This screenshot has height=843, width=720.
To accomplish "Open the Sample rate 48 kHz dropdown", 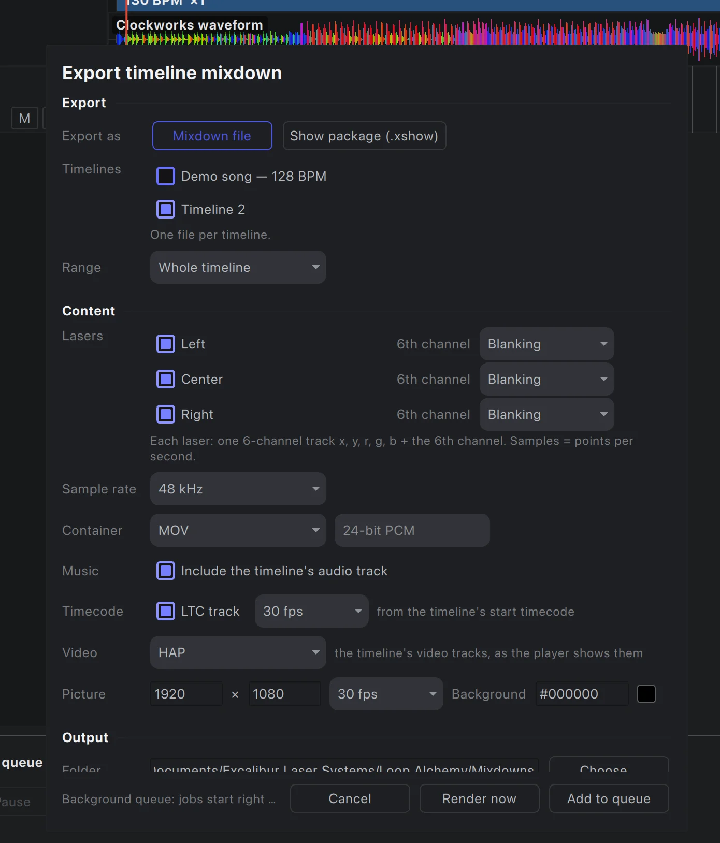I will coord(238,489).
